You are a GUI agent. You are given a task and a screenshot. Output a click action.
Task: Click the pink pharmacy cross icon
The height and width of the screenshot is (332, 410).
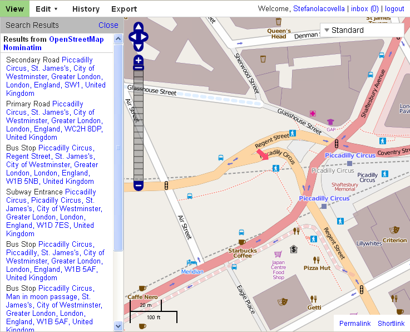pos(313,114)
